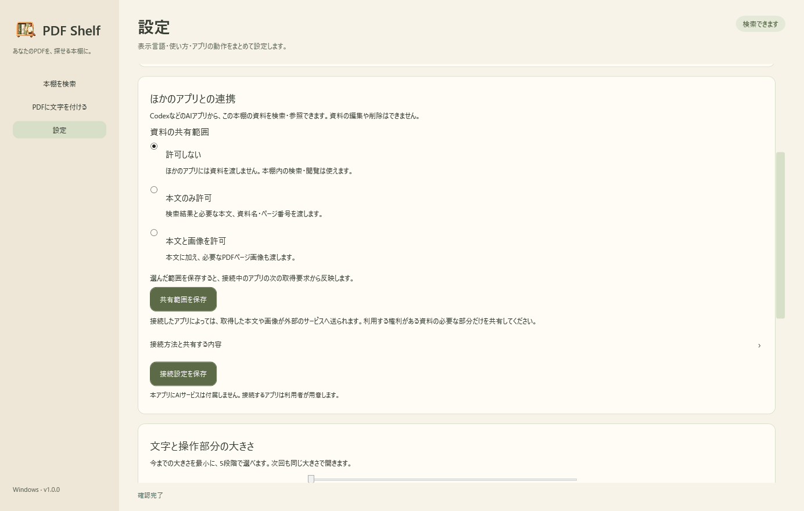Open the 設定 sidebar item
This screenshot has width=804, height=511.
coord(59,130)
